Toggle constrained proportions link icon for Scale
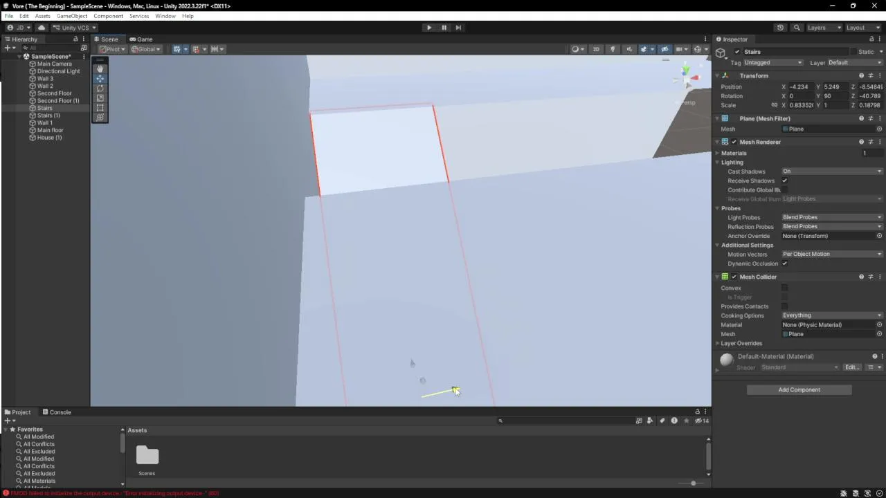The height and width of the screenshot is (498, 886). point(774,105)
